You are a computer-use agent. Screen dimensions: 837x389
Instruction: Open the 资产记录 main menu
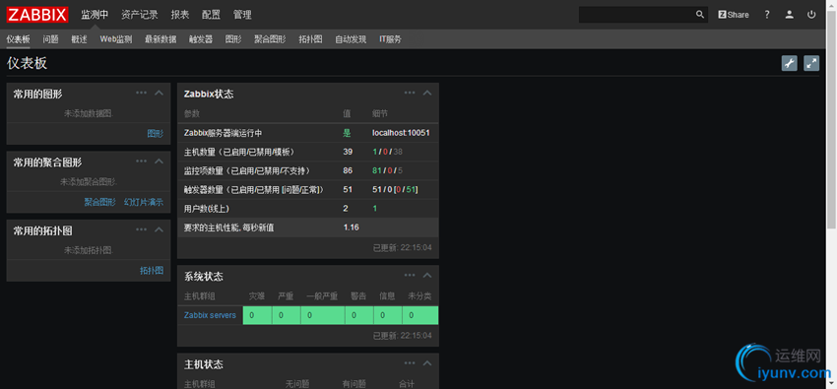tap(139, 15)
